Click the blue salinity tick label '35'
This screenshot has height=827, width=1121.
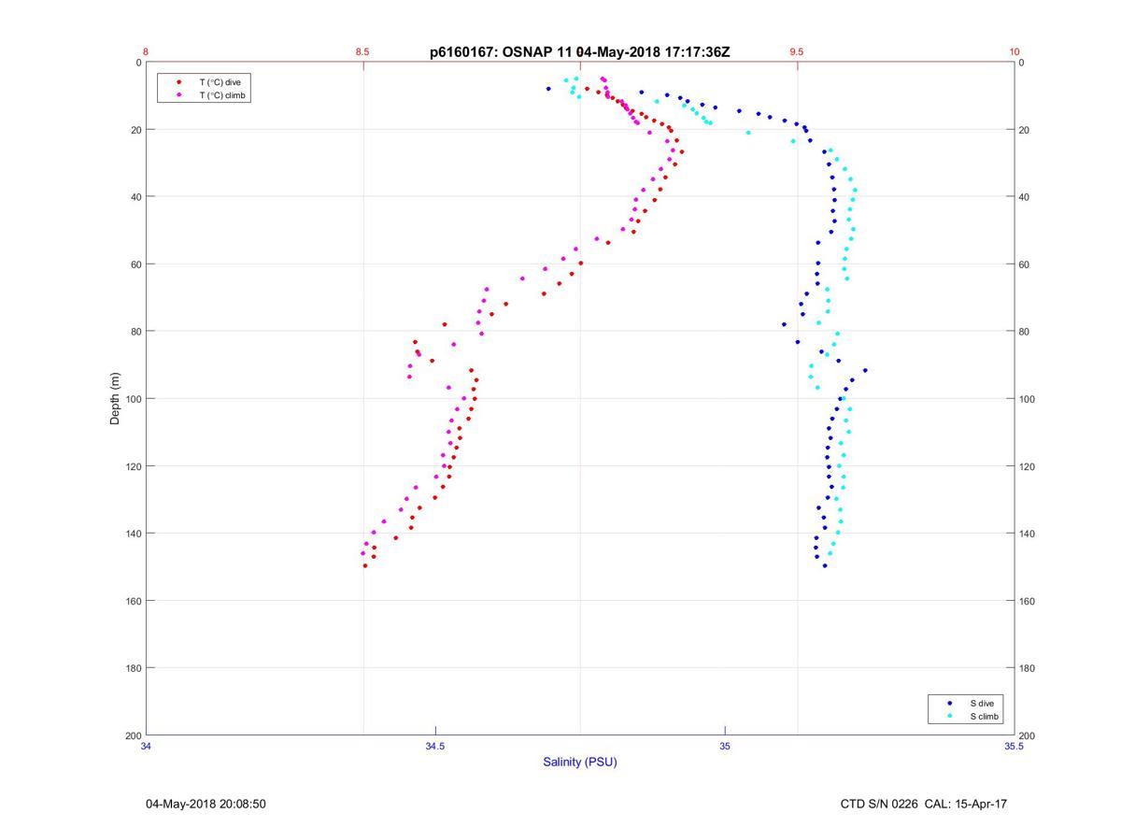(725, 747)
